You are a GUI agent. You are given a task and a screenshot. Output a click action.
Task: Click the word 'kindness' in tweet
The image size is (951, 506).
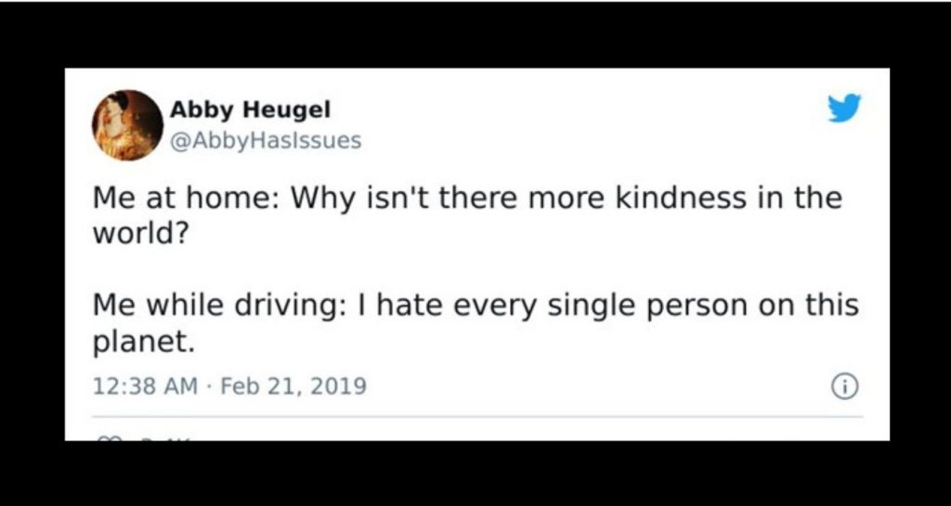[x=681, y=198]
